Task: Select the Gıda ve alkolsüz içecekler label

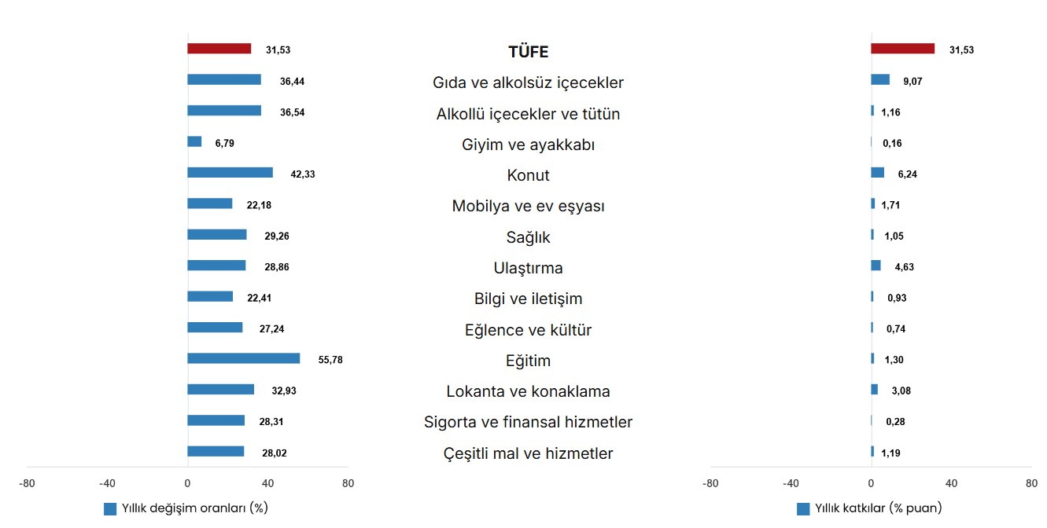Action: (x=529, y=82)
